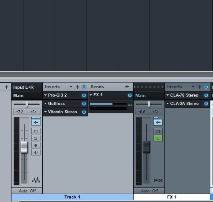Click FX 1 channel volume fader
The height and width of the screenshot is (202, 213).
tap(146, 147)
